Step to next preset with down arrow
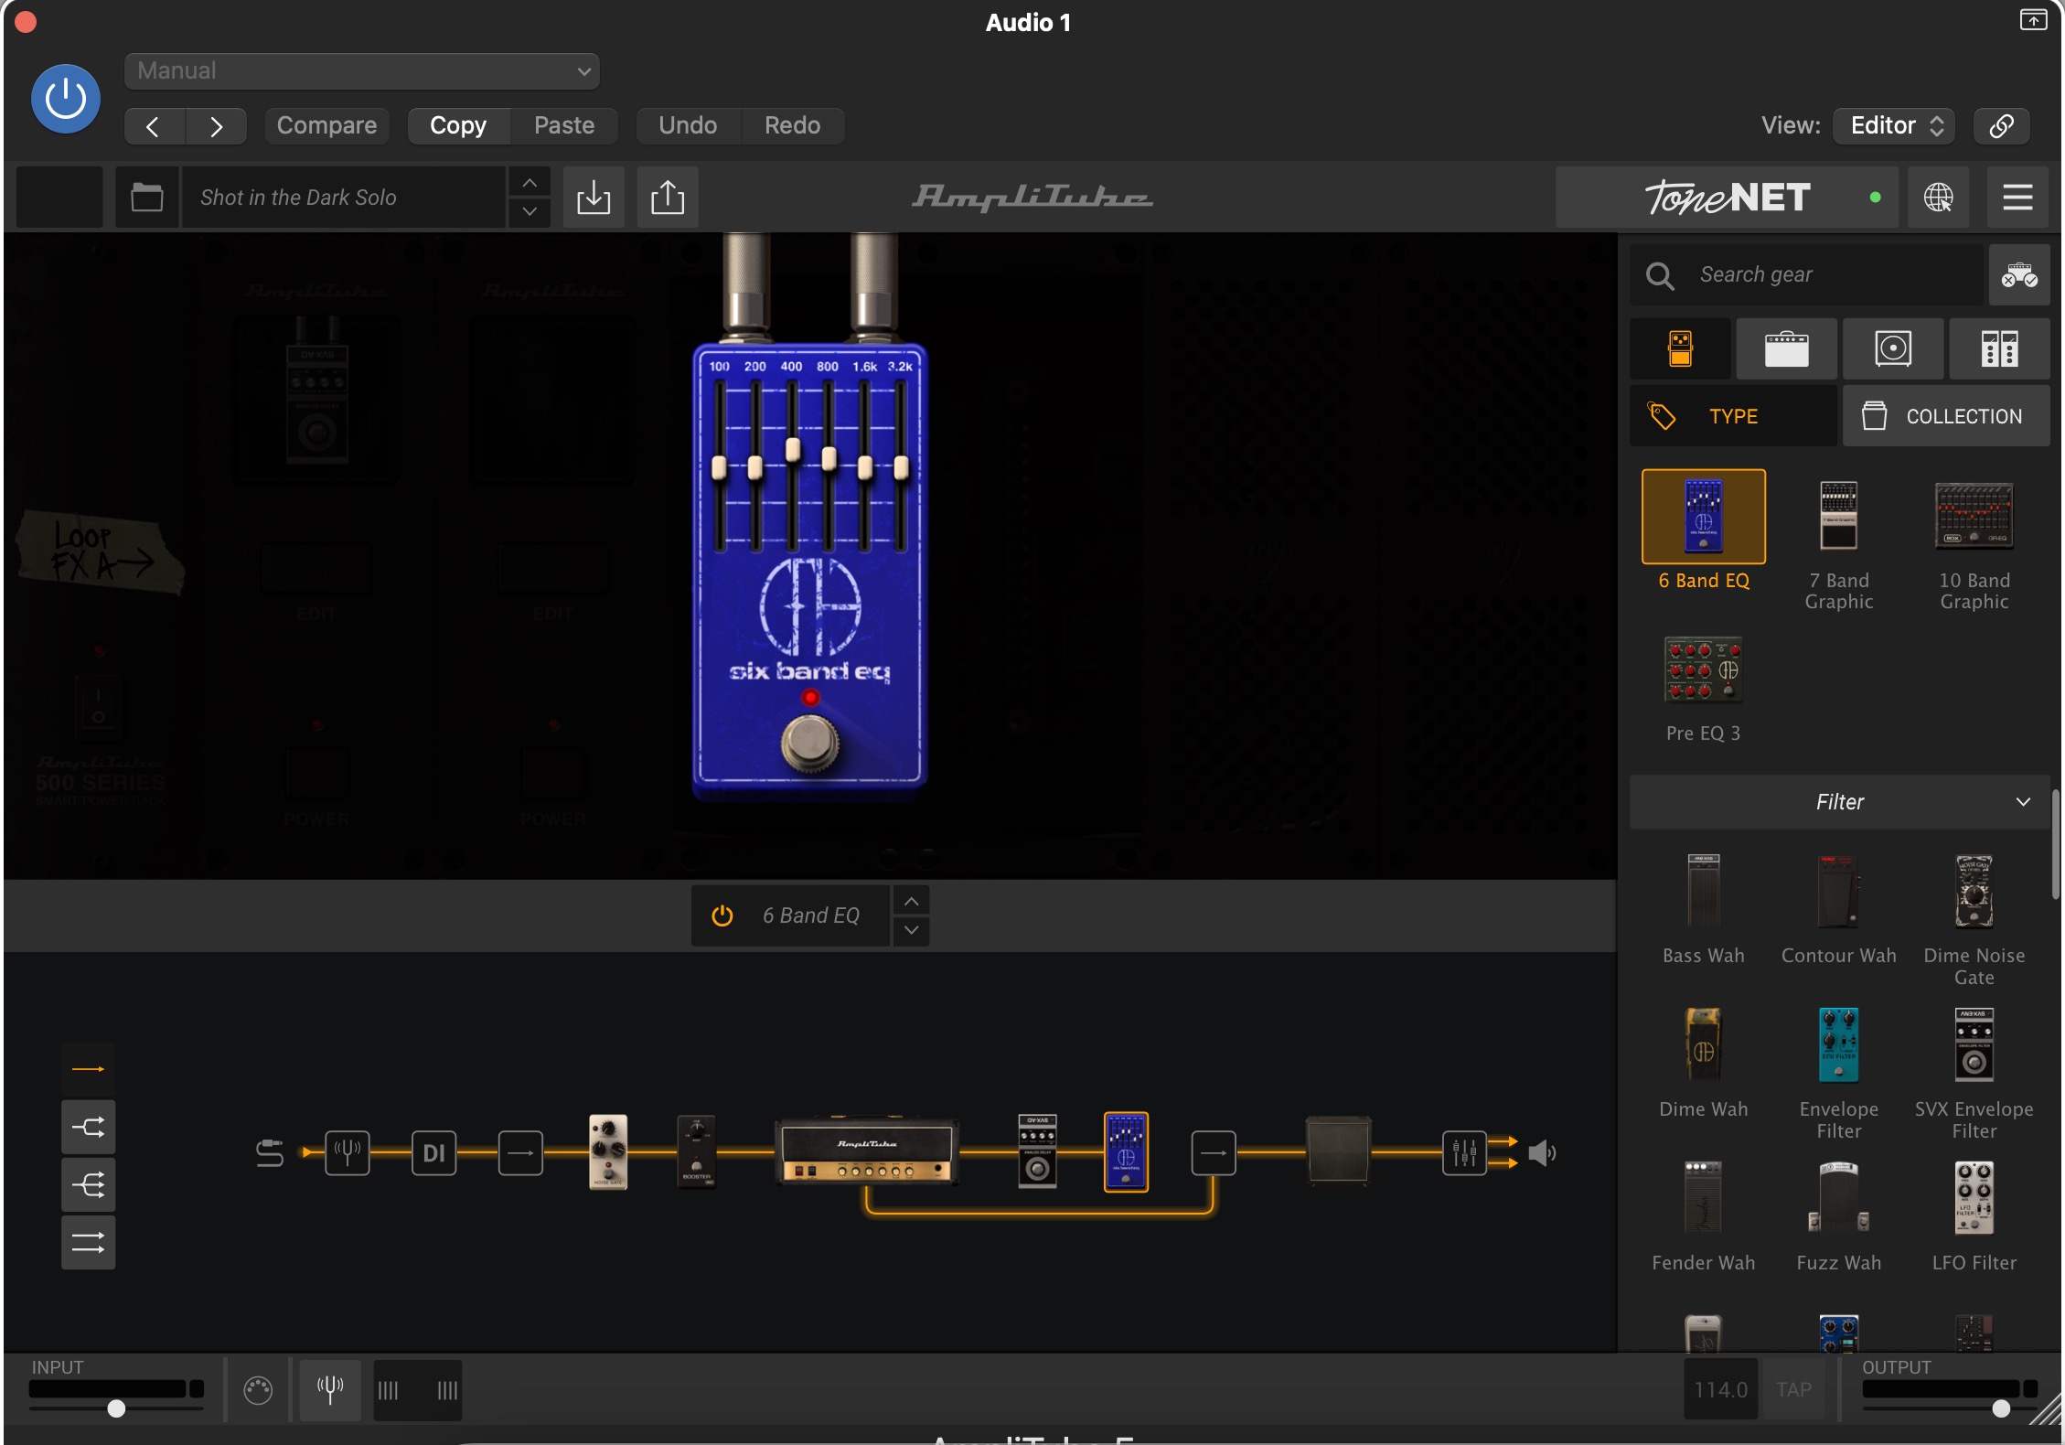Screen dimensions: 2065x1445 (530, 211)
